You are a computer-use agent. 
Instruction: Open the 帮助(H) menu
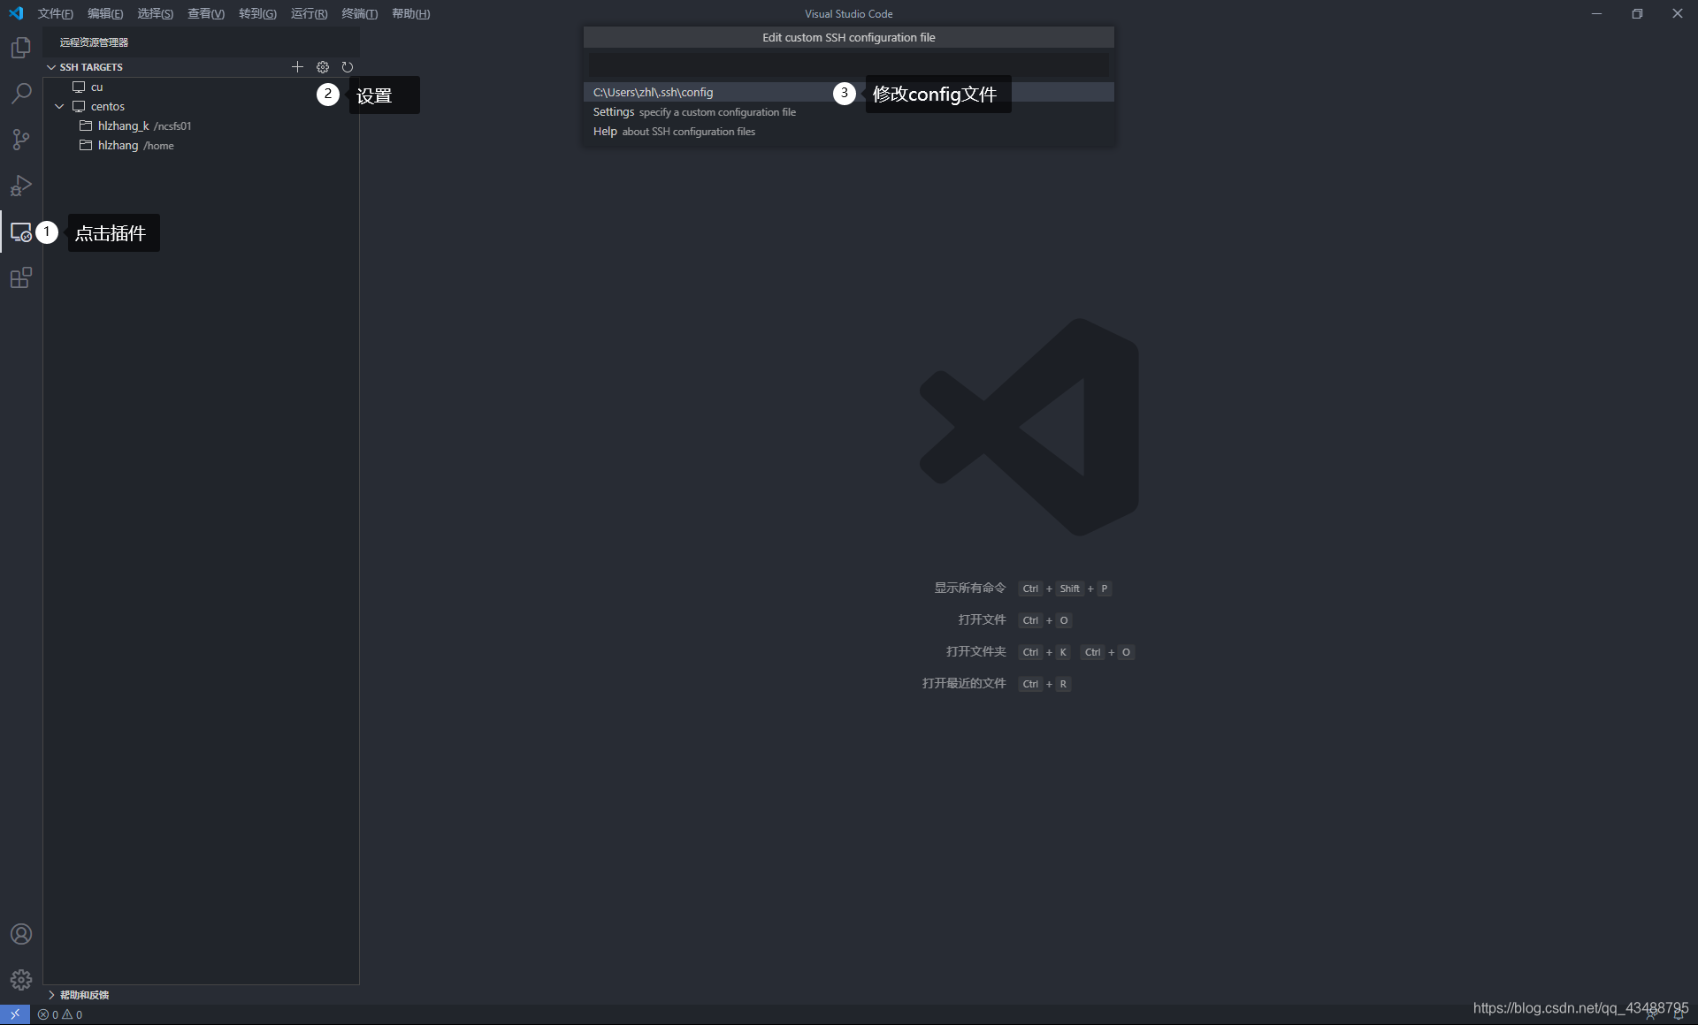[x=411, y=13]
